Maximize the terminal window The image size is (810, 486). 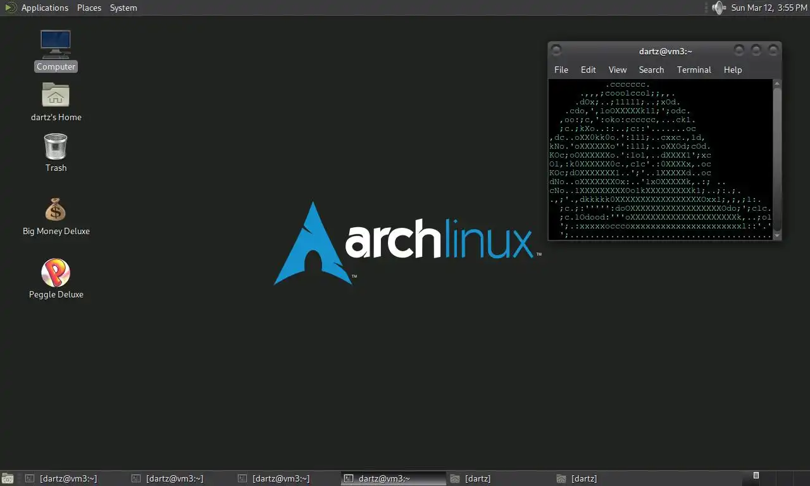tap(756, 50)
